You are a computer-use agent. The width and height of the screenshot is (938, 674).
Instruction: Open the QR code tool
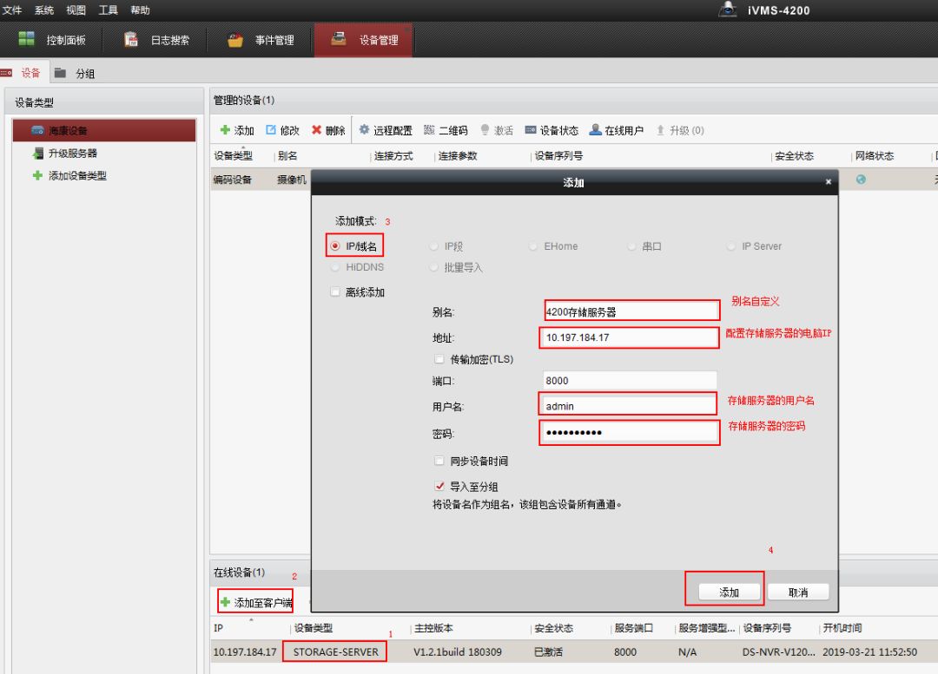point(428,131)
